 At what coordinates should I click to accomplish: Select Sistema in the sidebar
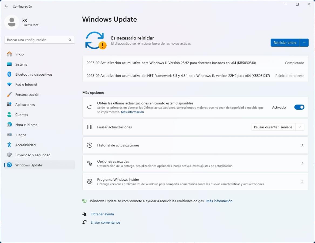point(21,64)
